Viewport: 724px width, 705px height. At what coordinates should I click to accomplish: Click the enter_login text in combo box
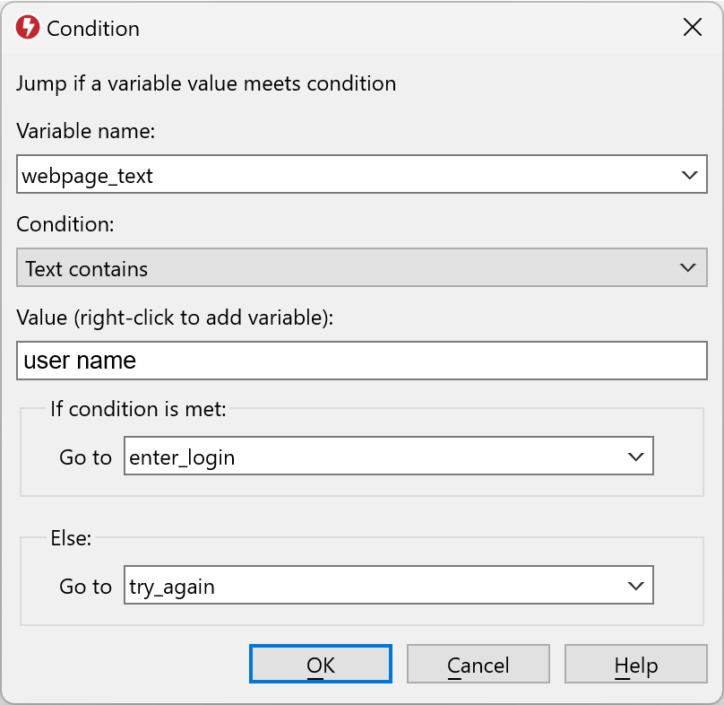(x=183, y=457)
